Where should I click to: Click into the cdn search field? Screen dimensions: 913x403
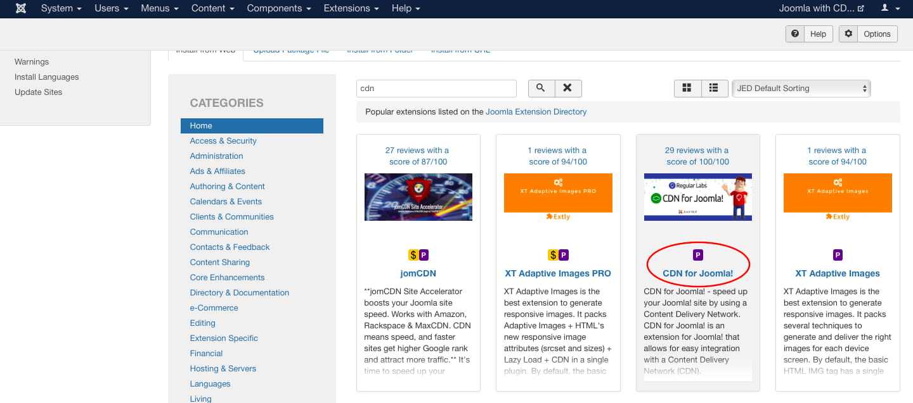(x=436, y=89)
